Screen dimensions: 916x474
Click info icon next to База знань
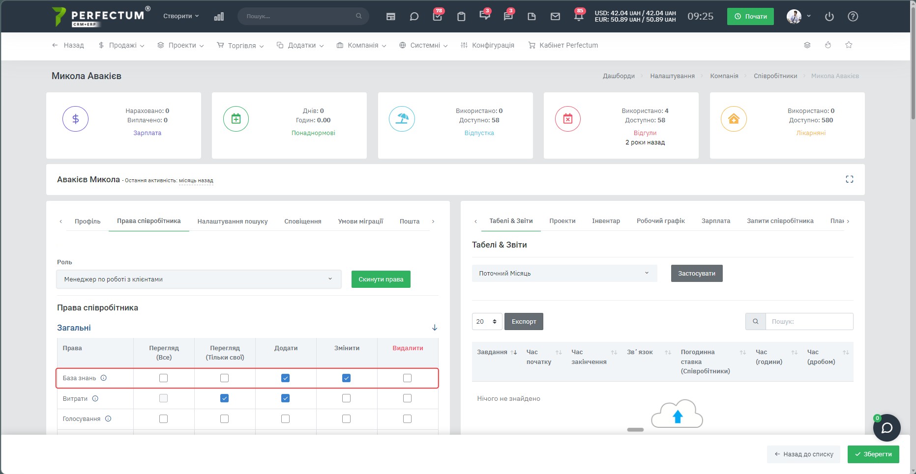(103, 378)
